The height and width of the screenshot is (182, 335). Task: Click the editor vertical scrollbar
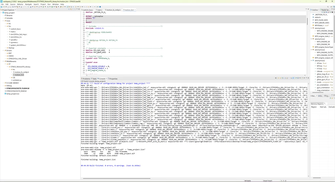(x=308, y=21)
